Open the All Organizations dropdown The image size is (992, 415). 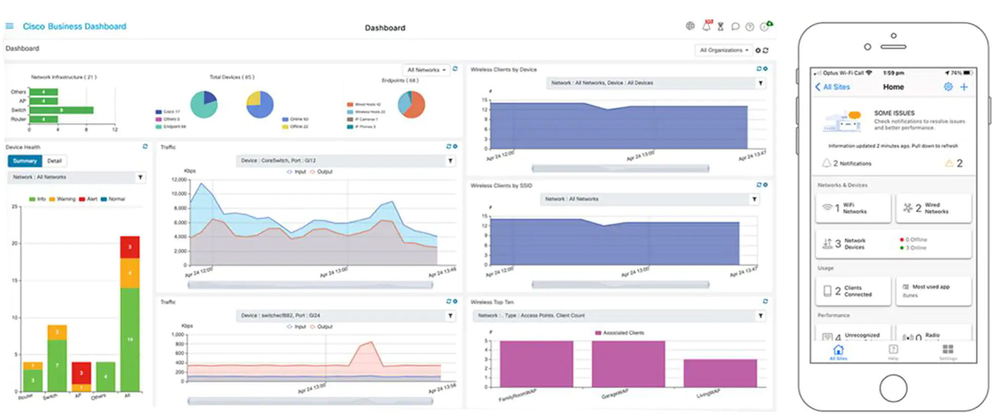(724, 50)
